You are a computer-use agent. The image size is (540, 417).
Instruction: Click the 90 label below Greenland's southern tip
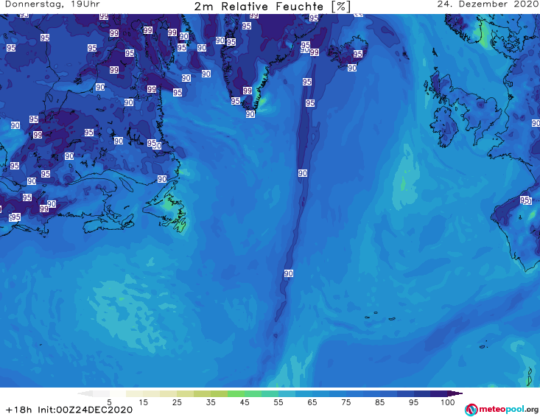pyautogui.click(x=250, y=114)
